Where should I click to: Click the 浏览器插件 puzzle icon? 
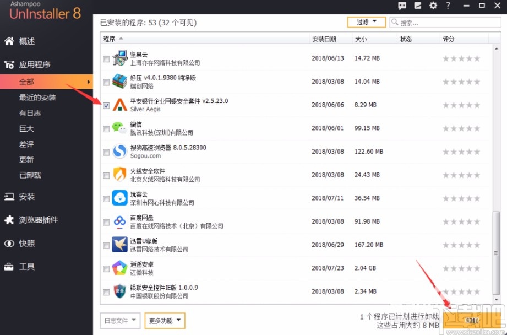[x=9, y=220]
